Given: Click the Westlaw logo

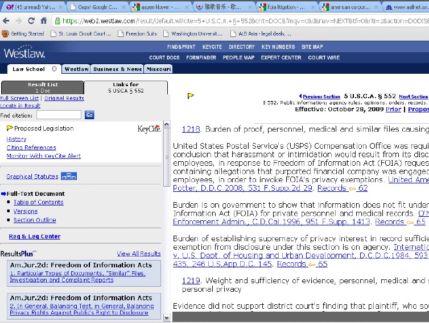Looking at the screenshot, I should tap(24, 52).
